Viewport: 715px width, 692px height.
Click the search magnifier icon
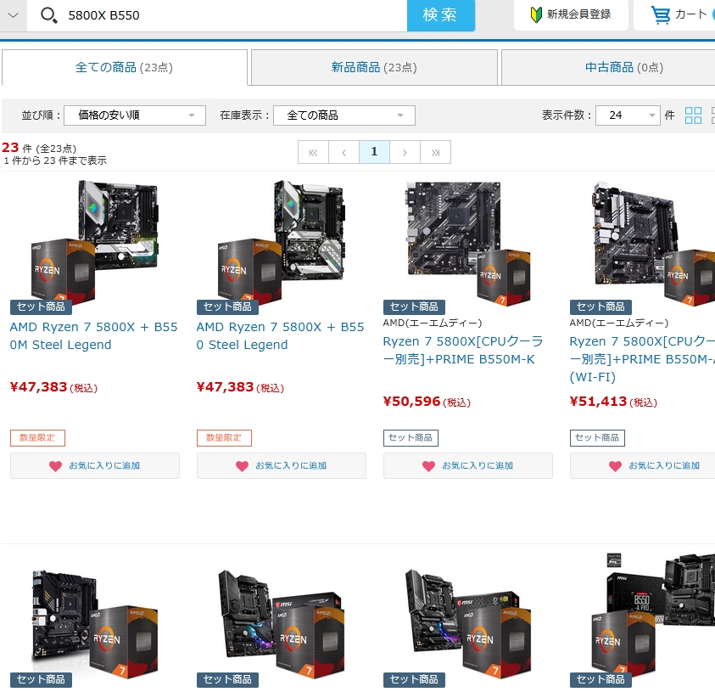pos(49,15)
